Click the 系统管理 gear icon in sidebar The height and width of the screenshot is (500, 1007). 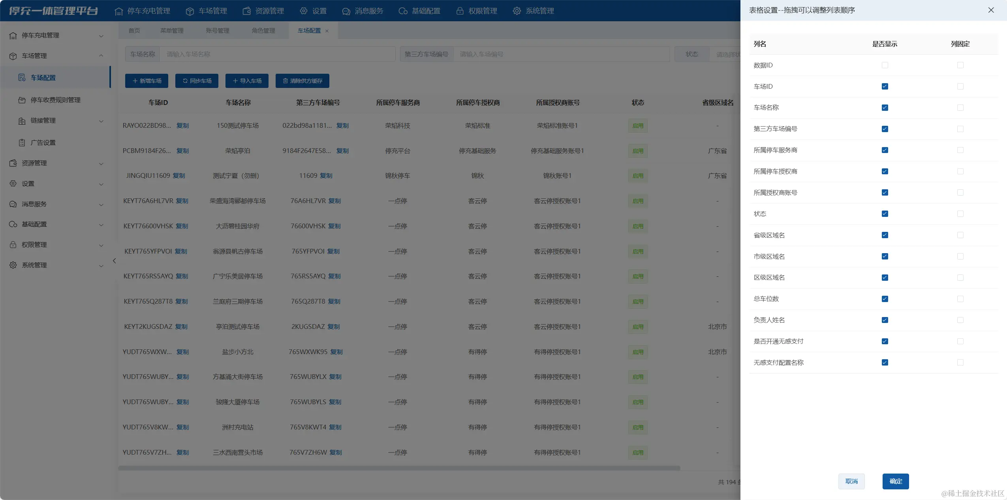13,265
